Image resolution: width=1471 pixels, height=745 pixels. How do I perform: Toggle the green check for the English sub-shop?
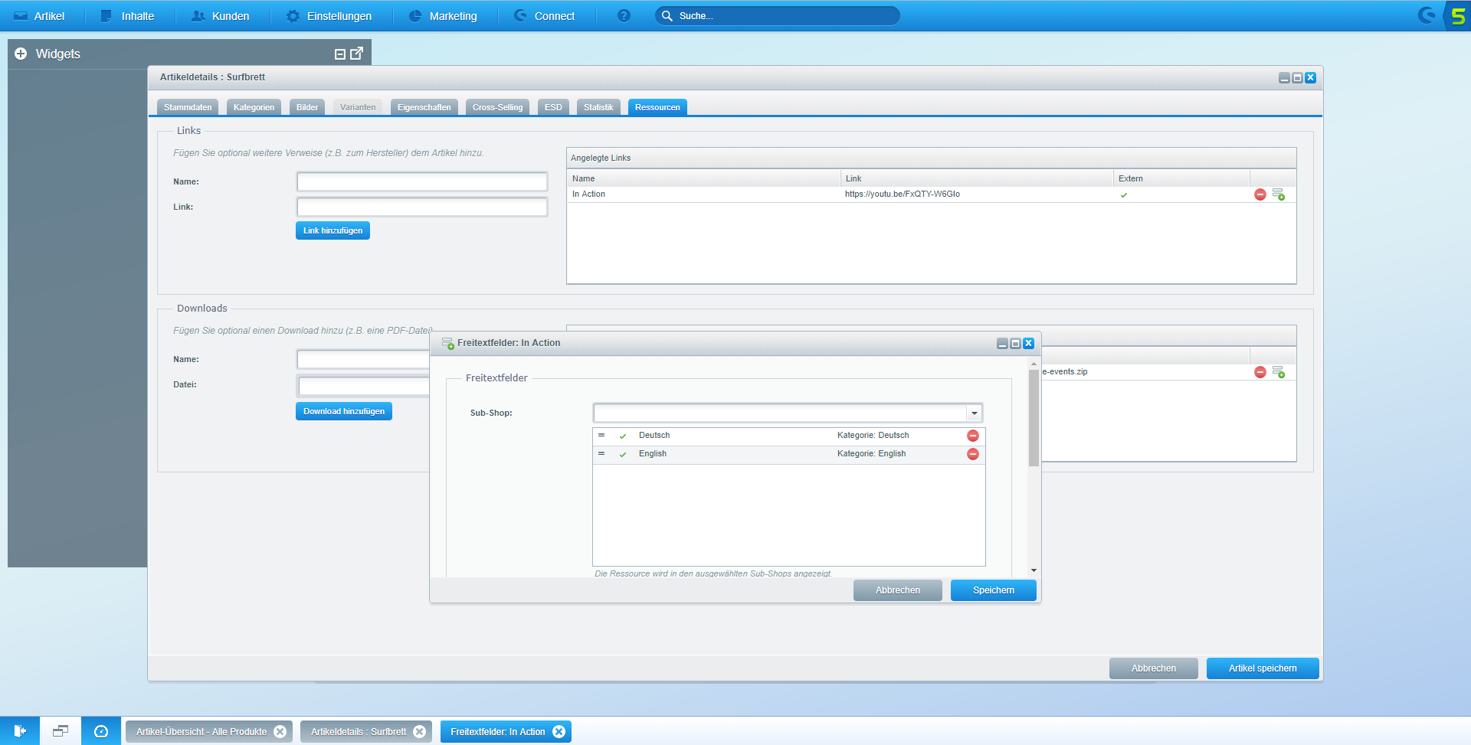pos(623,454)
